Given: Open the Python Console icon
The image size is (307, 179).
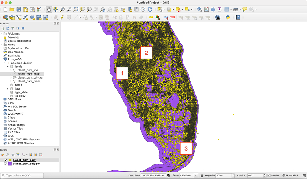Looking at the screenshot, I should [228, 17].
